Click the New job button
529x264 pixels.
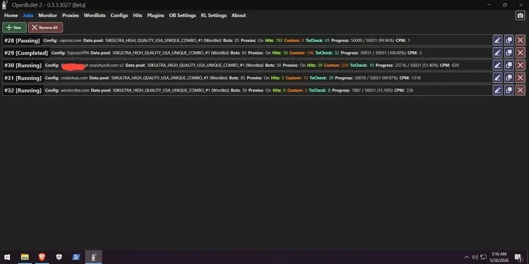pos(14,28)
